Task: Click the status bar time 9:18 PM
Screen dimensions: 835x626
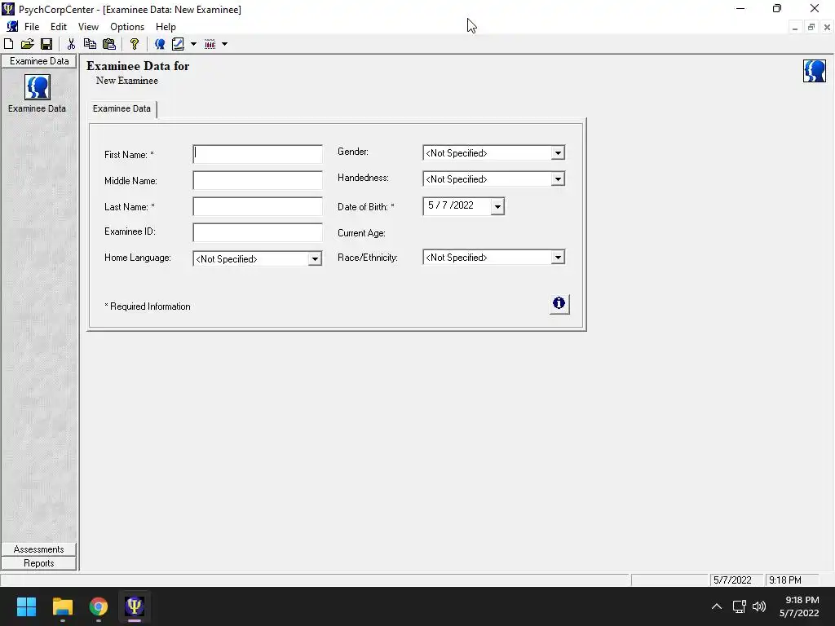Action: pyautogui.click(x=785, y=580)
